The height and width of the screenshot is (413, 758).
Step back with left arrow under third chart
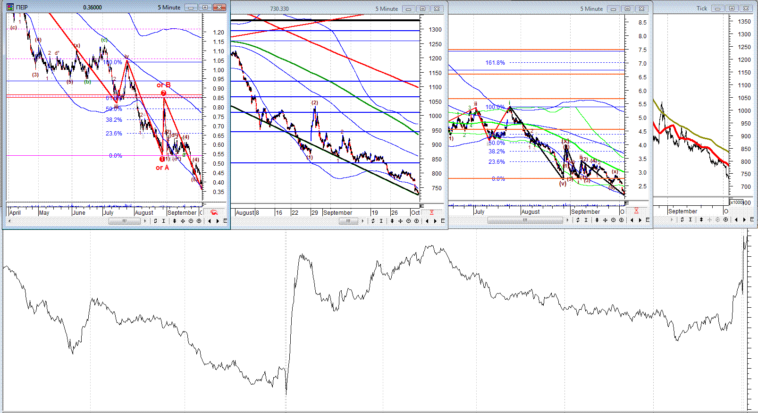click(632, 220)
